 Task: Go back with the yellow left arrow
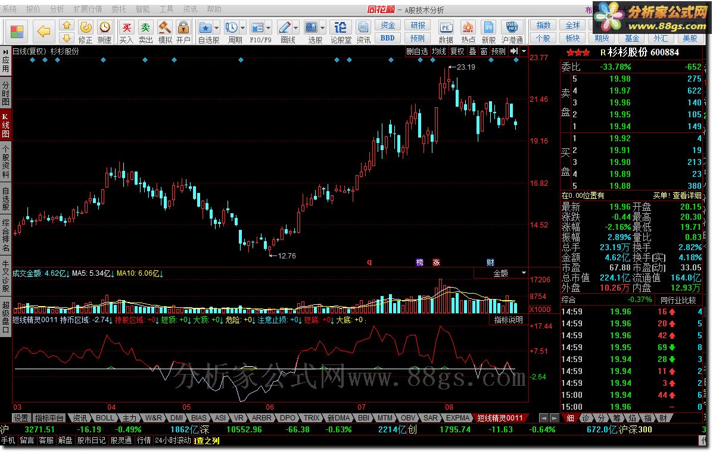(x=43, y=32)
